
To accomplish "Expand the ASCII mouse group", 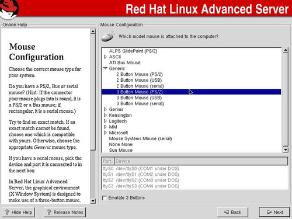I will coord(105,57).
